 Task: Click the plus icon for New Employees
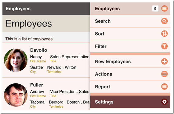164,62
